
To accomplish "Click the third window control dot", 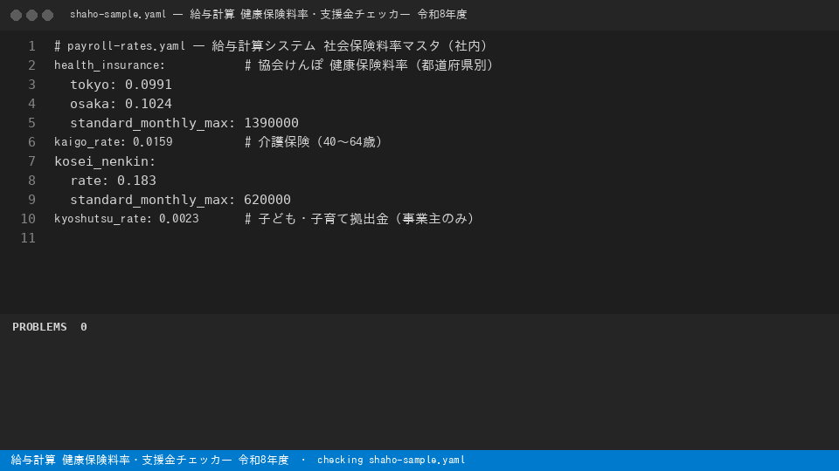I will [47, 15].
